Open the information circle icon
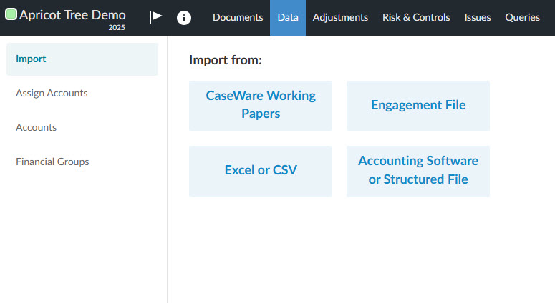This screenshot has height=303, width=555. point(184,18)
